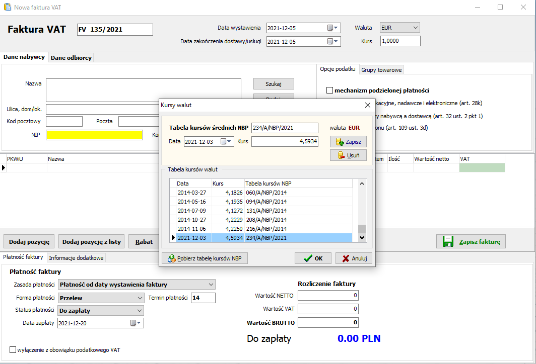Click the Ilość column header
This screenshot has width=536, height=364.
(400, 159)
